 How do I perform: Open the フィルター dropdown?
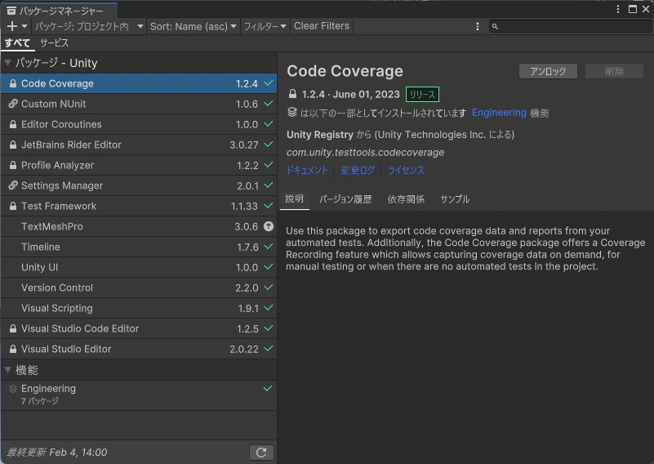pos(265,26)
